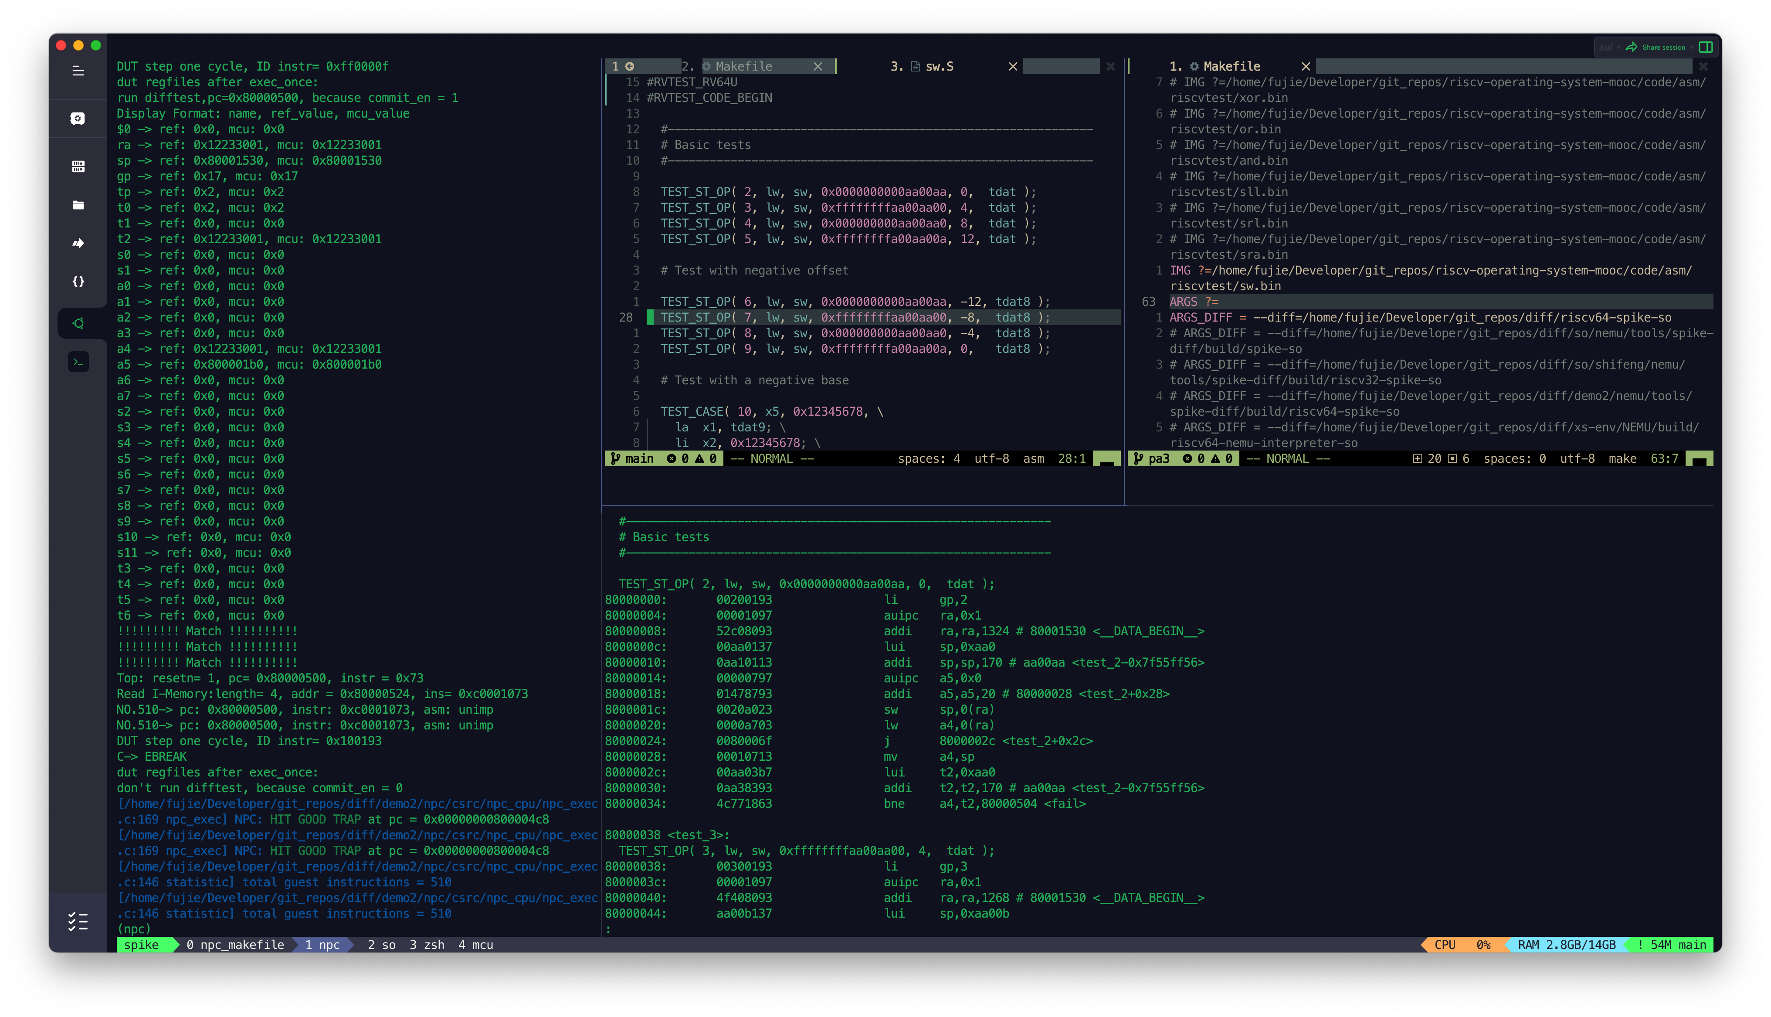This screenshot has height=1017, width=1771.
Task: Click the main git branch indicator in left statusline
Action: [632, 458]
